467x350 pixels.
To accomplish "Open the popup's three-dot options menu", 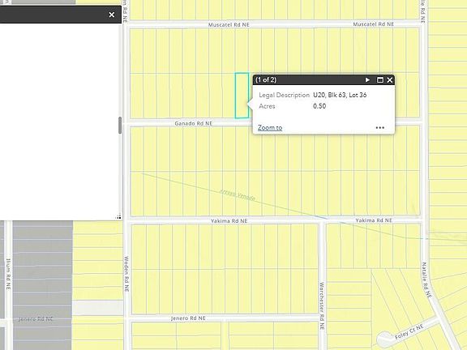I will (x=379, y=128).
